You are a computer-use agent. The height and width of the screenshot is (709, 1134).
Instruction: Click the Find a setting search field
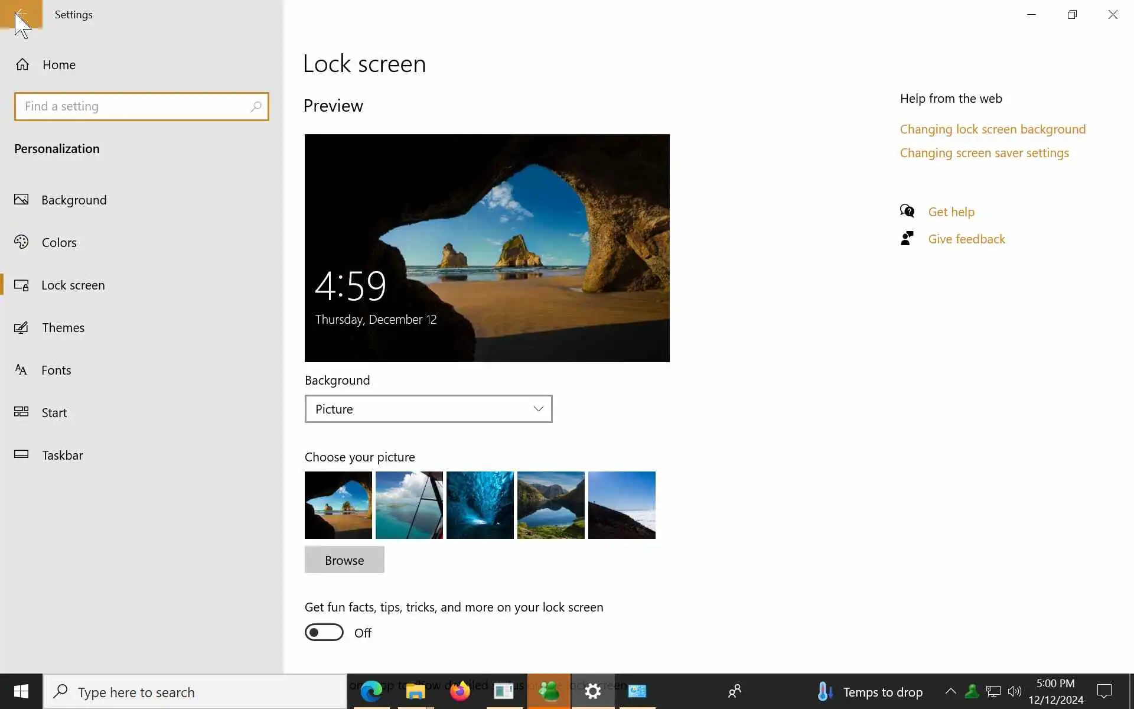point(133,106)
